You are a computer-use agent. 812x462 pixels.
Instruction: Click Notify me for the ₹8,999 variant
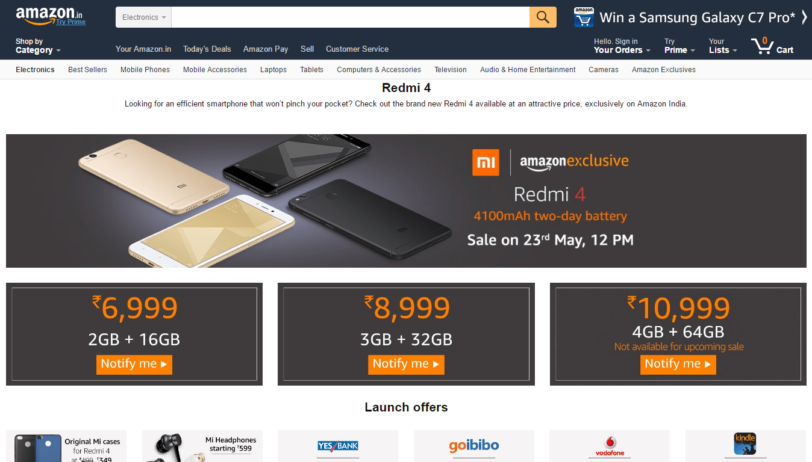point(406,364)
